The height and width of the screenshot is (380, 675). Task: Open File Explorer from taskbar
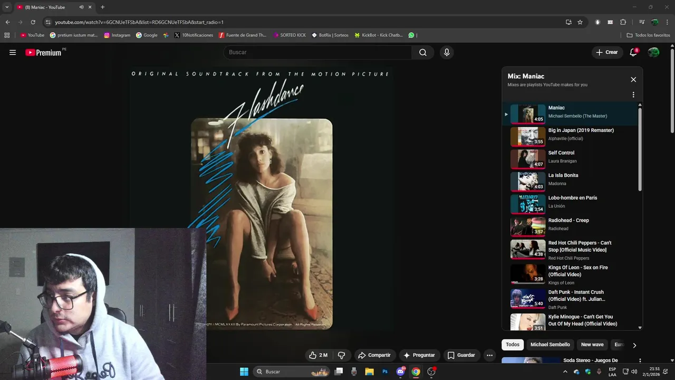pyautogui.click(x=369, y=372)
